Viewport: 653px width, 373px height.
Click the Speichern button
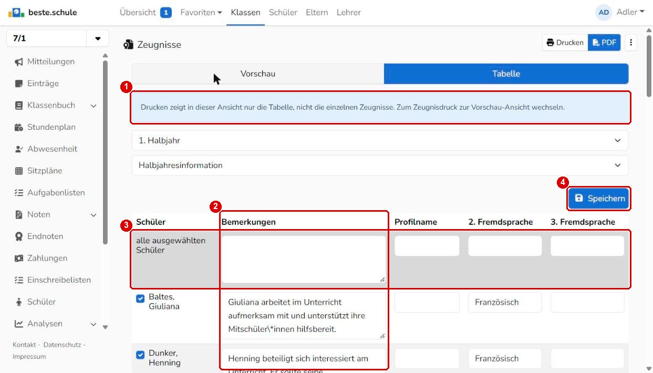pos(599,199)
